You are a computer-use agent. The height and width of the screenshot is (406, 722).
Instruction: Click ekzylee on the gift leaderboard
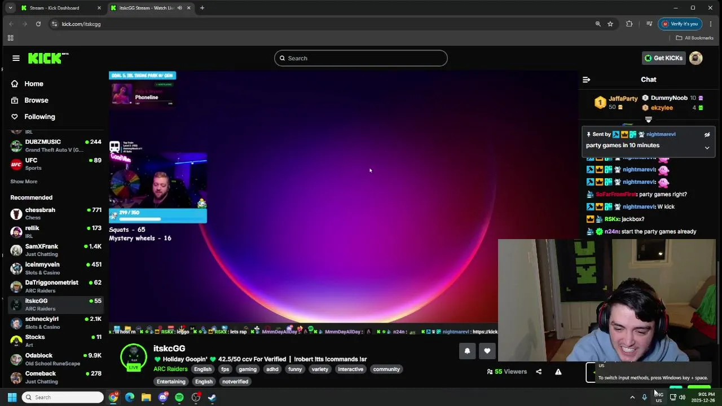[x=662, y=108]
